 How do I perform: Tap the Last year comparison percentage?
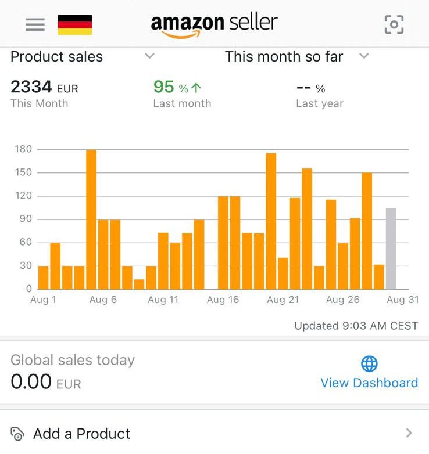[311, 89]
